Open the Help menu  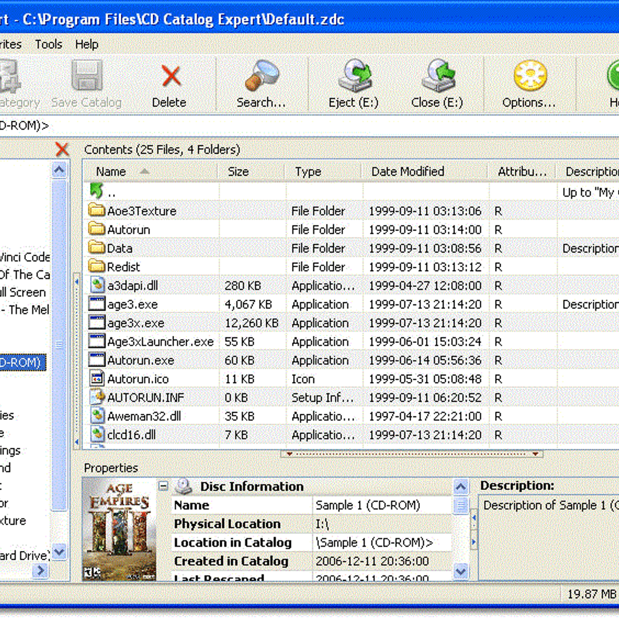(x=87, y=44)
